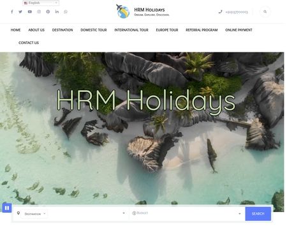Go to the Home menu item
This screenshot has height=230, width=287.
pyautogui.click(x=15, y=30)
